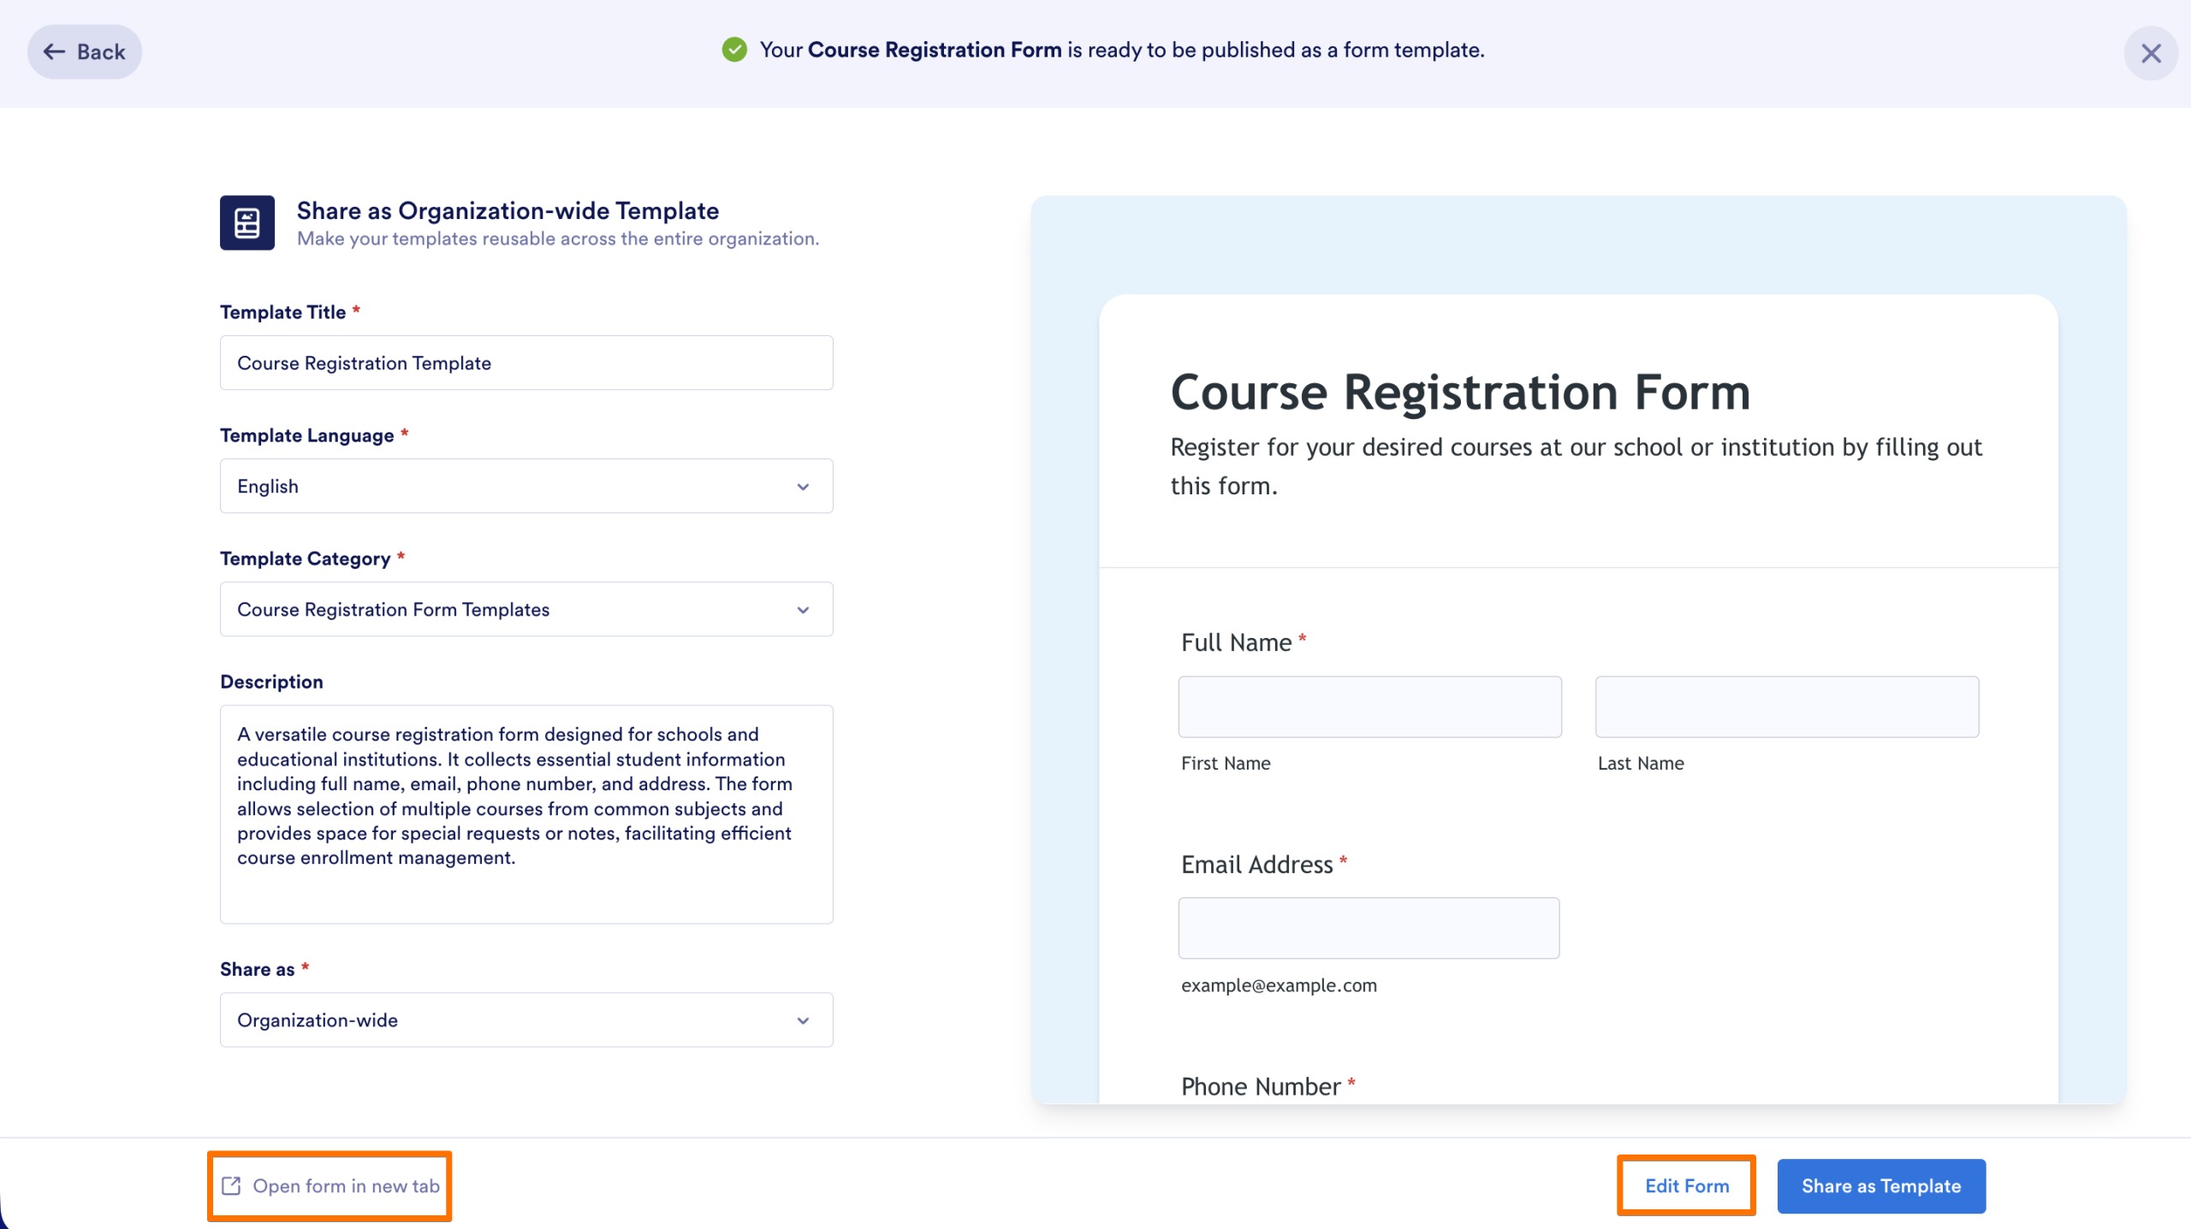Viewport: 2191px width, 1229px height.
Task: Click the green success checkmark icon
Action: (734, 50)
